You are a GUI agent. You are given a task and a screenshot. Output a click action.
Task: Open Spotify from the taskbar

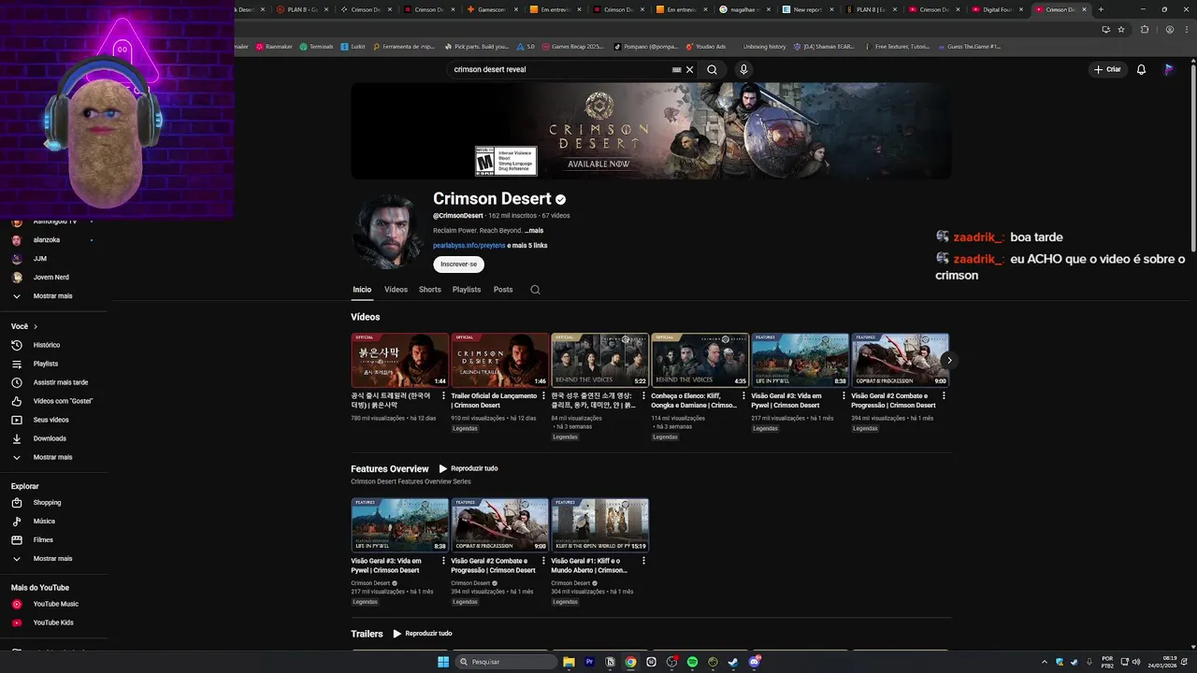point(692,662)
